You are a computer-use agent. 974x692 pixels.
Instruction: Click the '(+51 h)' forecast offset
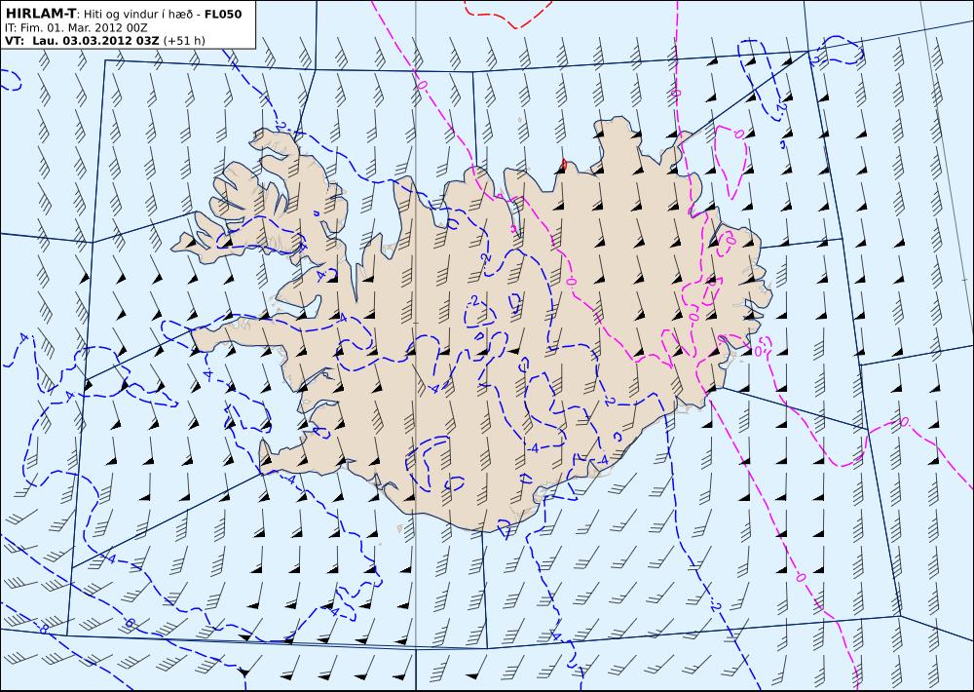(x=184, y=40)
